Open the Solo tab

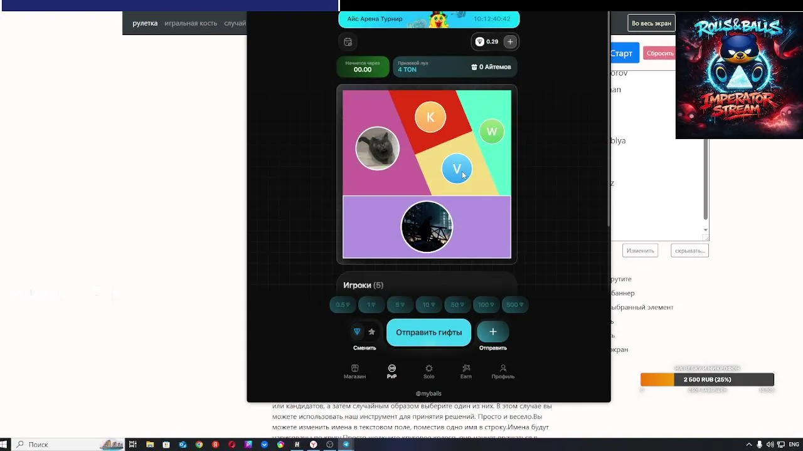[428, 371]
